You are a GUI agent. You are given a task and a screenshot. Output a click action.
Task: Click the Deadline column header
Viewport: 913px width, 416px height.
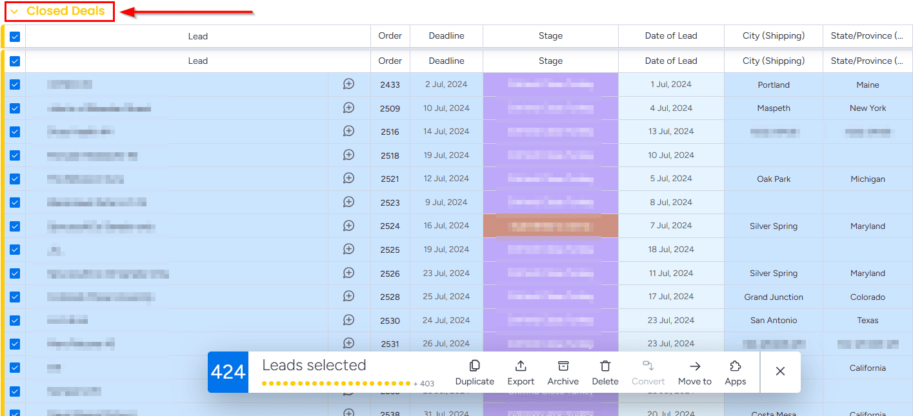446,36
